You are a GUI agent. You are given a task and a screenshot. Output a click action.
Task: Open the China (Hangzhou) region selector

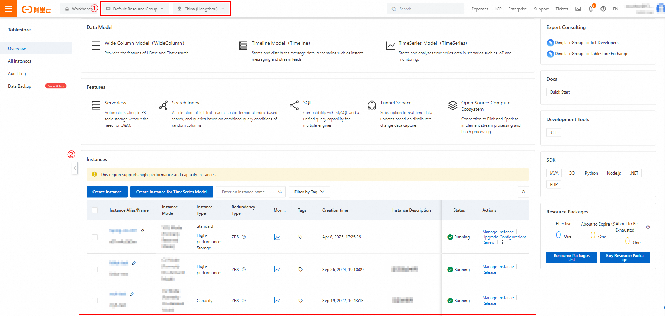[x=201, y=9]
